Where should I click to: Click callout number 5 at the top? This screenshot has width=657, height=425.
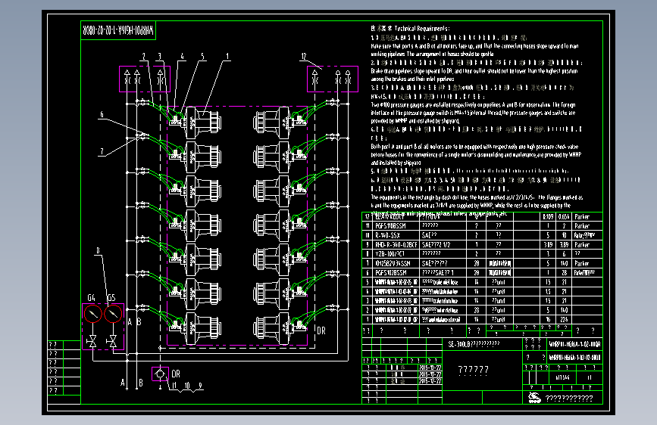[x=203, y=57]
